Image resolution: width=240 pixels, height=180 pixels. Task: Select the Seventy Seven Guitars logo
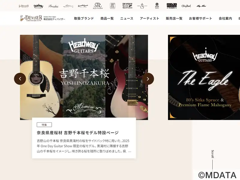coord(83,6)
